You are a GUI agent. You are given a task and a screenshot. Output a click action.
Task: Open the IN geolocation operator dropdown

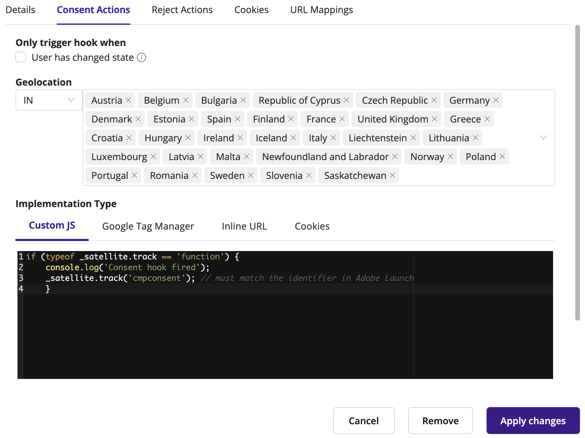[x=49, y=100]
